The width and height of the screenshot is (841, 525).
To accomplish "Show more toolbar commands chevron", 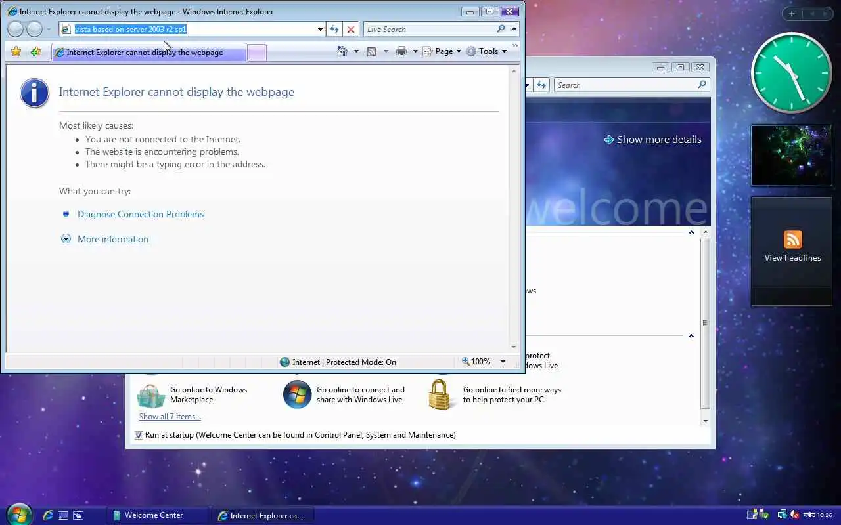I will 515,46.
